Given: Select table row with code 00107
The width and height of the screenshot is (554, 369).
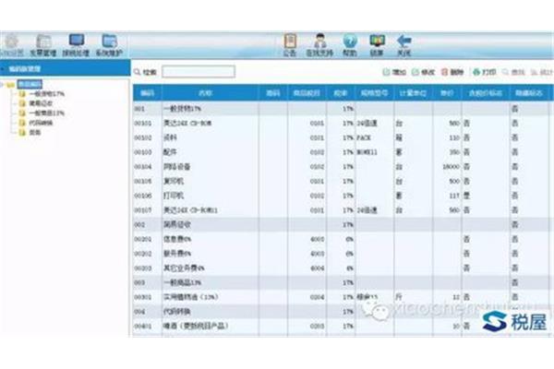Looking at the screenshot, I should pyautogui.click(x=342, y=210).
